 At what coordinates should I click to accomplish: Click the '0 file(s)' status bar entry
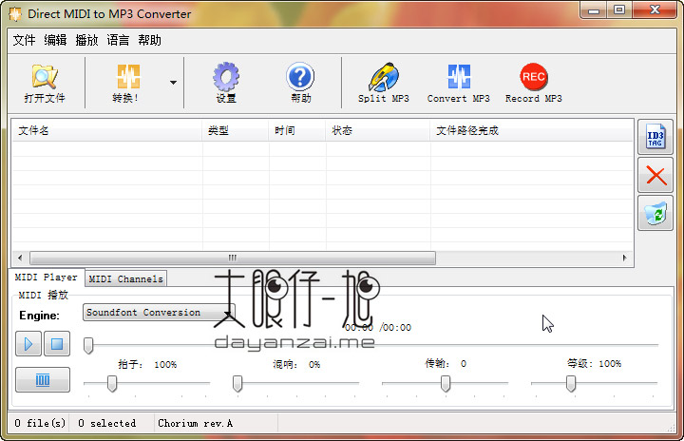point(40,423)
